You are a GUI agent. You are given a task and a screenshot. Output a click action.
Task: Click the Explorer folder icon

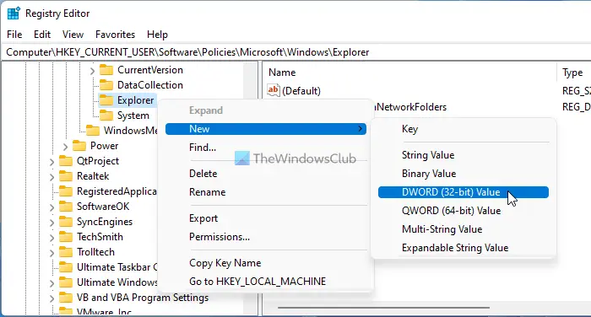coord(106,100)
